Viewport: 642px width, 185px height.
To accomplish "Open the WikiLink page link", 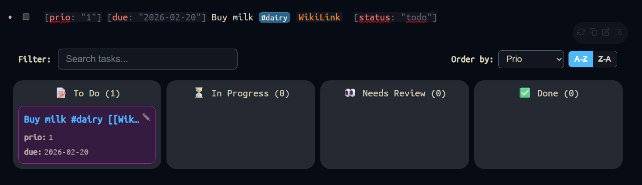I will [319, 17].
